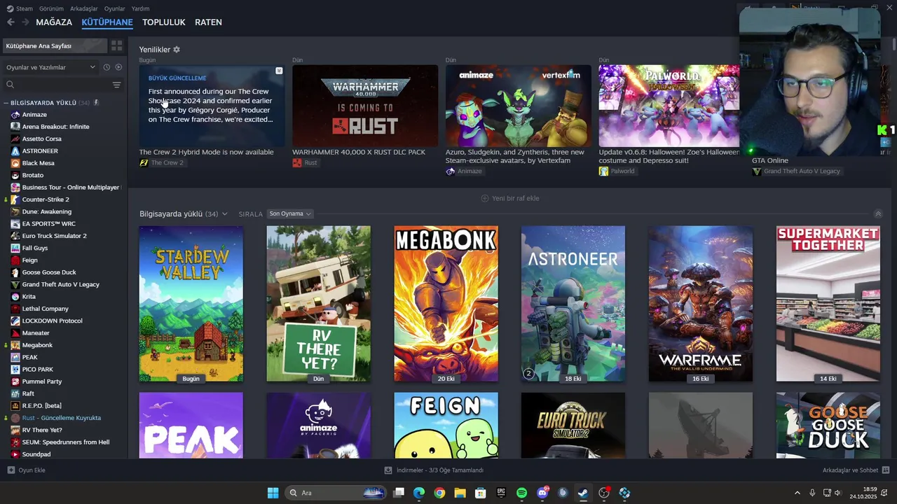Viewport: 897px width, 504px height.
Task: Open Yenilikler settings gear
Action: [177, 50]
